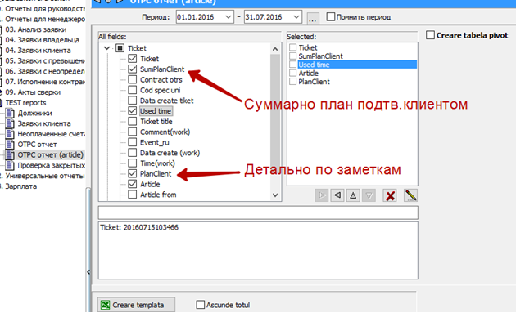
Task: Select Отчеты для менеджеров in the tree
Action: [45, 19]
